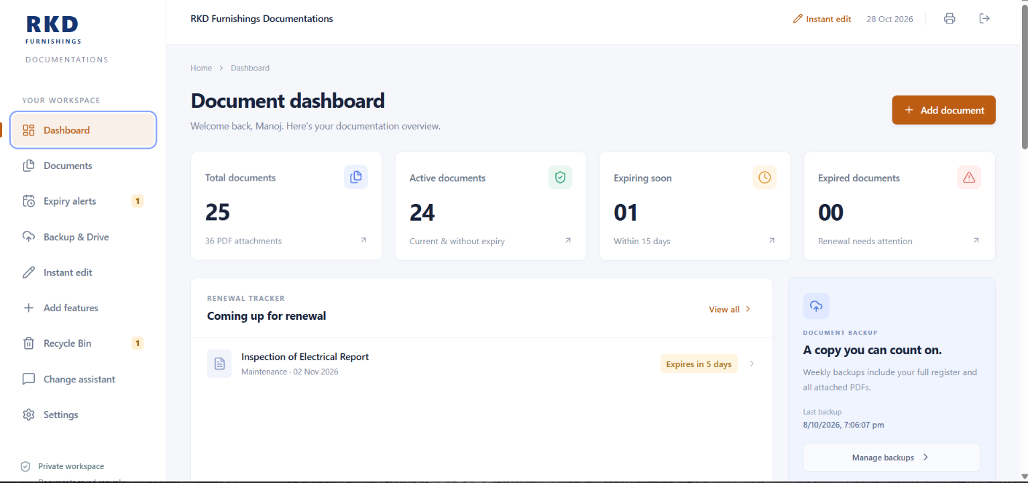This screenshot has height=483, width=1028.
Task: Click the Expiring soon clock icon
Action: coord(764,177)
